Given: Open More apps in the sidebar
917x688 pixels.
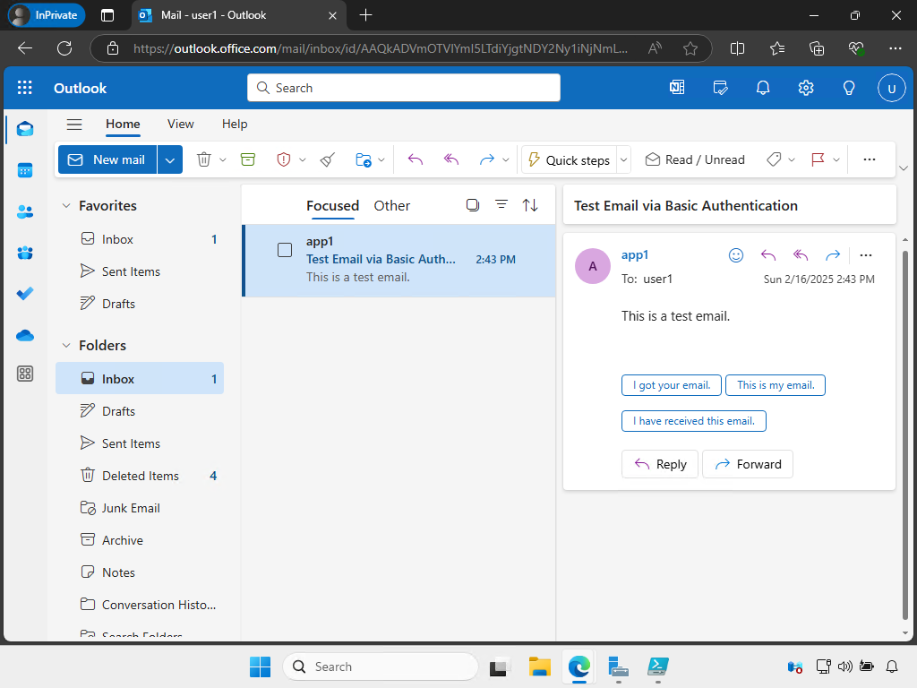Looking at the screenshot, I should pyautogui.click(x=24, y=374).
